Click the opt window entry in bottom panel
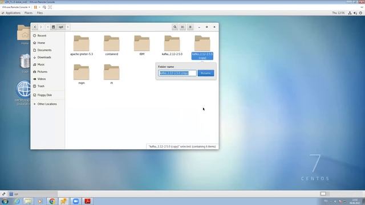The height and width of the screenshot is (205, 365). [x=33, y=194]
